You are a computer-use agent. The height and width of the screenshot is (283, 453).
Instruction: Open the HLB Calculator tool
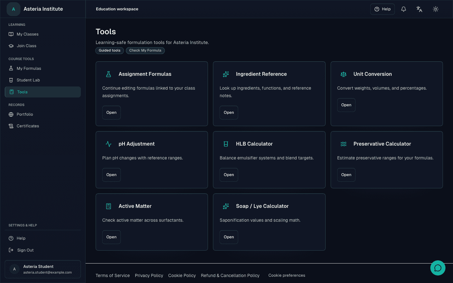[229, 175]
